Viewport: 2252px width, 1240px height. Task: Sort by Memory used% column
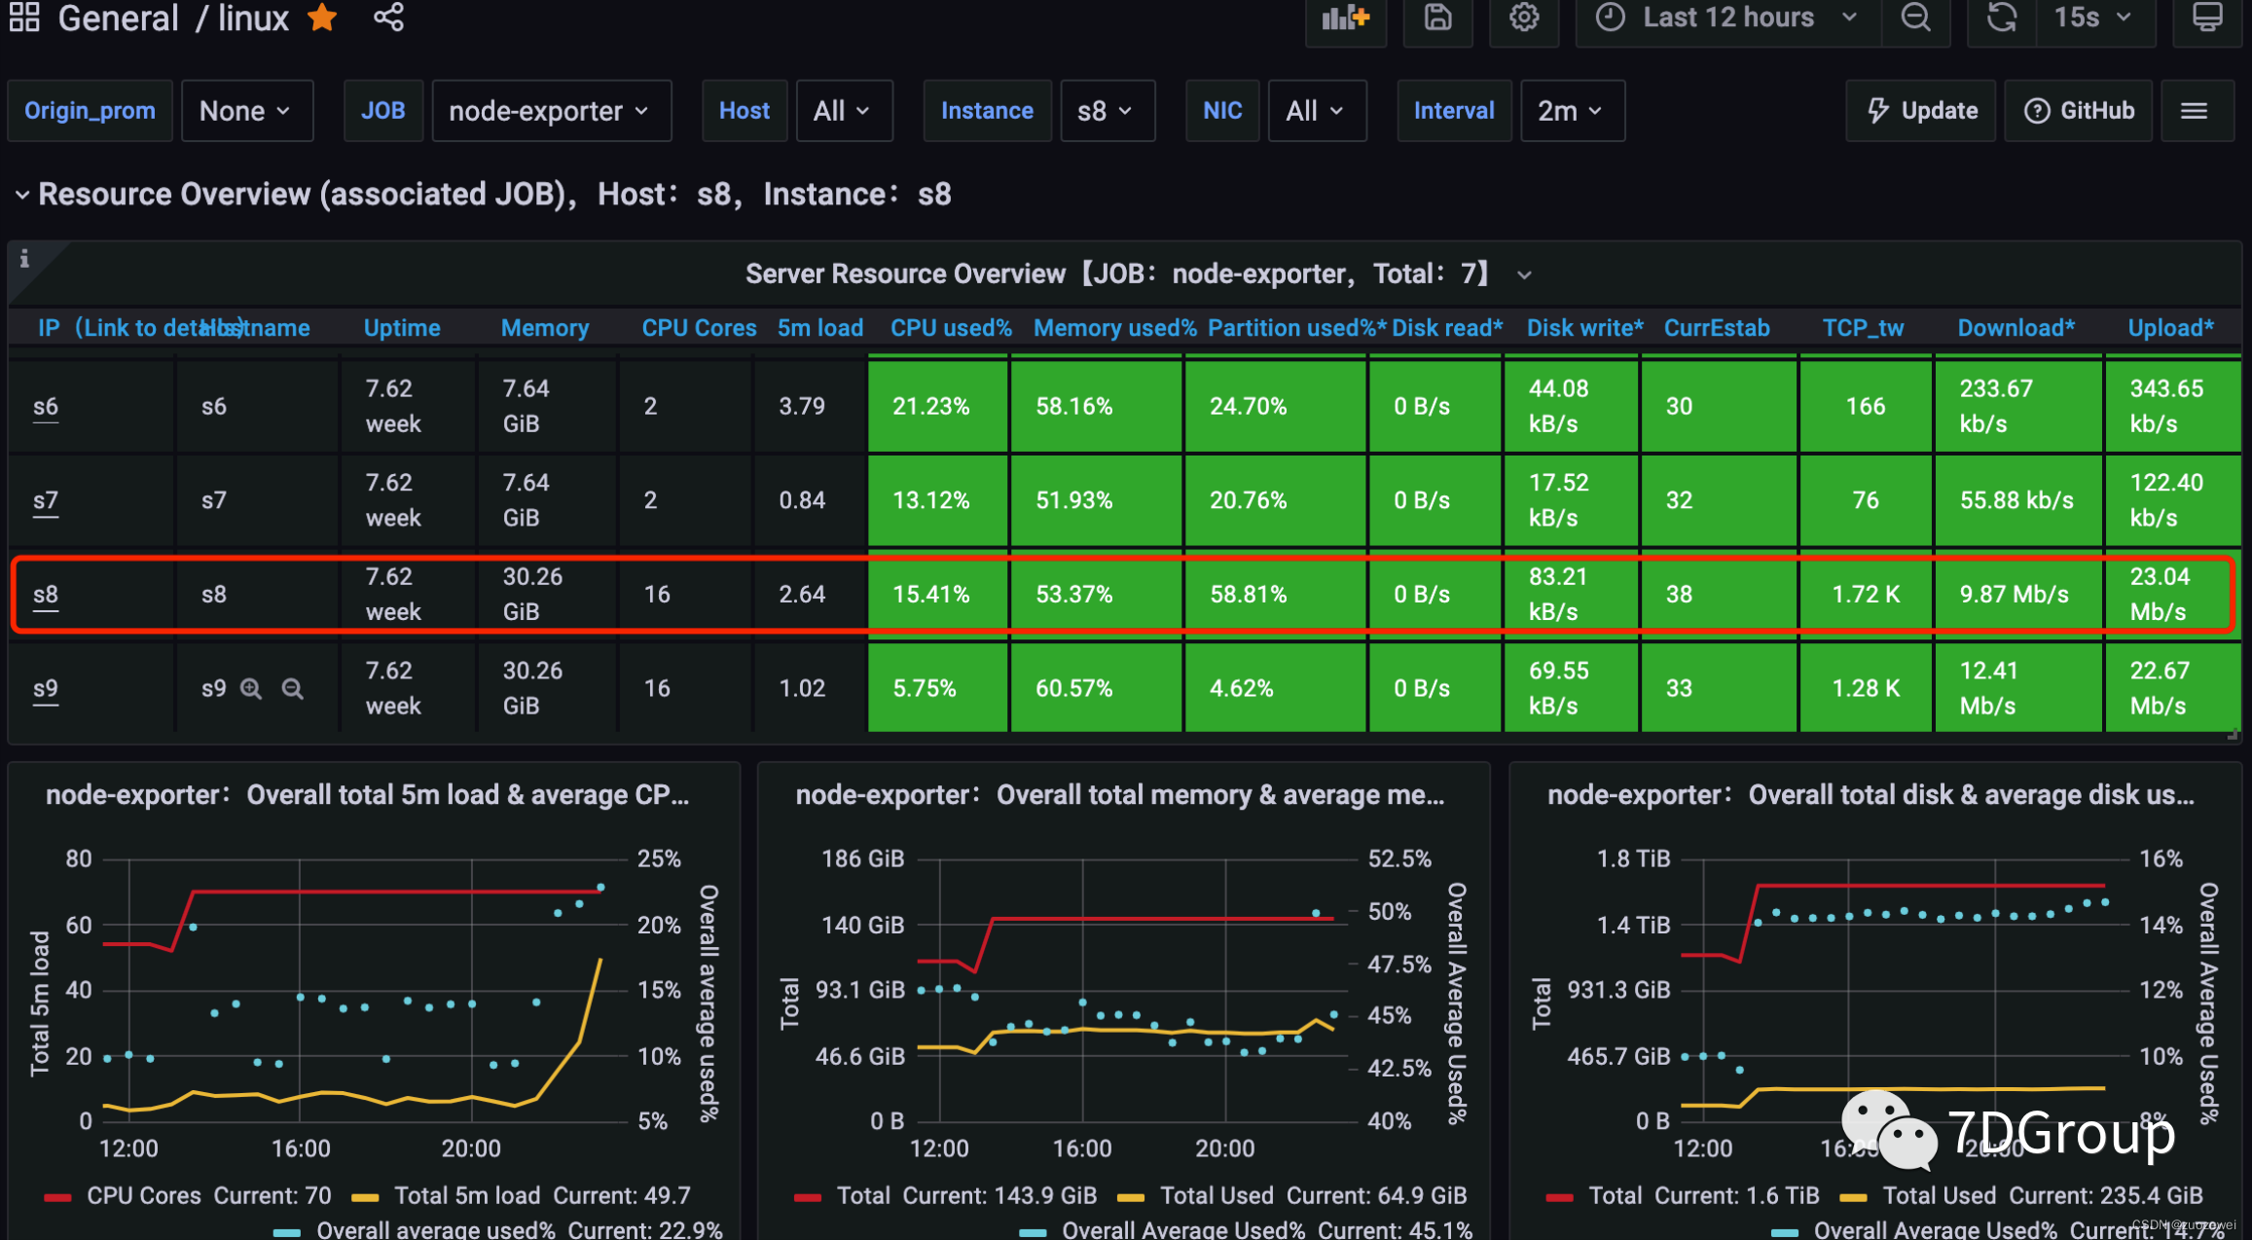[1115, 328]
